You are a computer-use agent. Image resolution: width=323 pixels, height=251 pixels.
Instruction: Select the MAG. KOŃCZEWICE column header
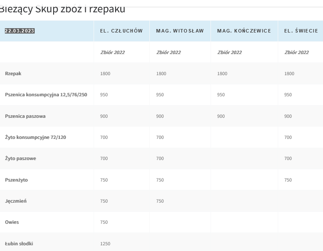click(x=244, y=31)
